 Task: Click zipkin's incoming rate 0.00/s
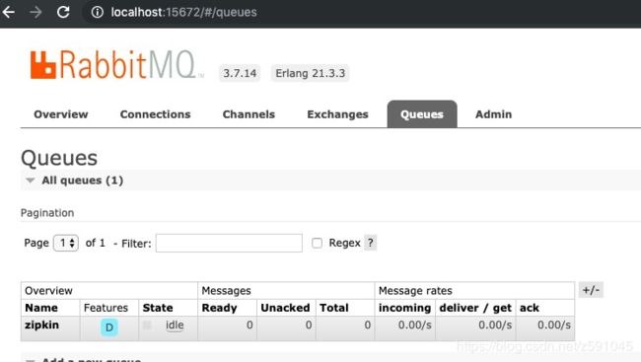(415, 326)
